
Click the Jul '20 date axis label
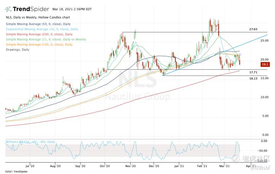(30, 166)
